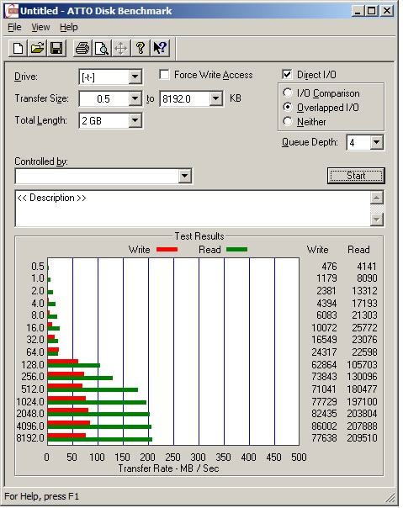The height and width of the screenshot is (508, 403).
Task: Minimize the ATTO Disk Benchmark window
Action: pos(358,11)
